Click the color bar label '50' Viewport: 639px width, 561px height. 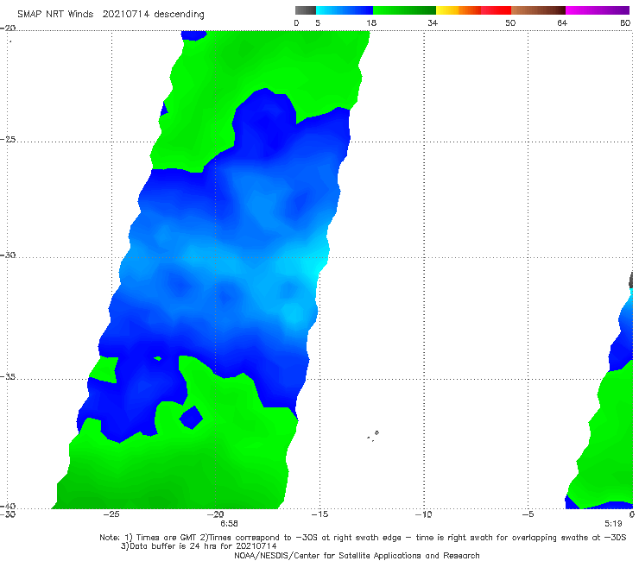click(510, 23)
